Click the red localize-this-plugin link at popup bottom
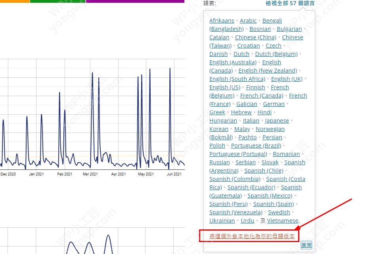 (252, 236)
